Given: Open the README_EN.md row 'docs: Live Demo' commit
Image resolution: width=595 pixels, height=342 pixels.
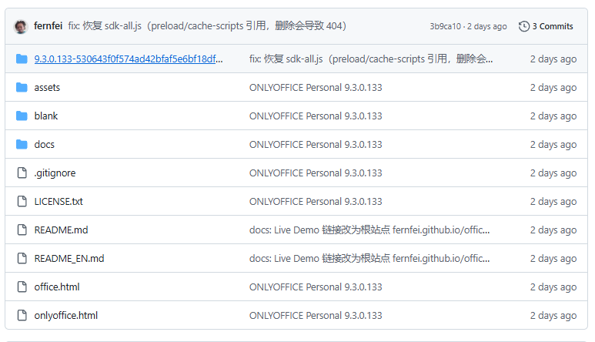Looking at the screenshot, I should (369, 258).
